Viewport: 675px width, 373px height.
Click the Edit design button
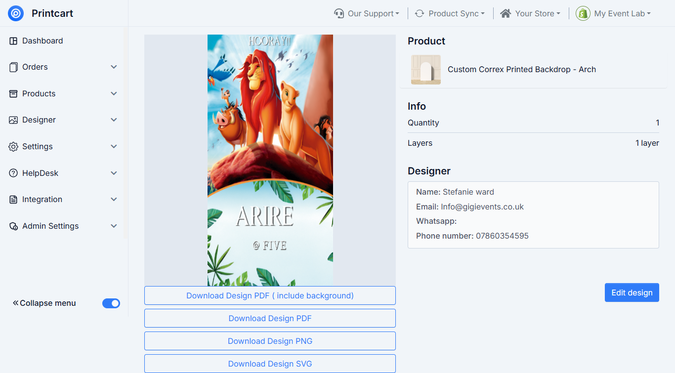pyautogui.click(x=632, y=292)
